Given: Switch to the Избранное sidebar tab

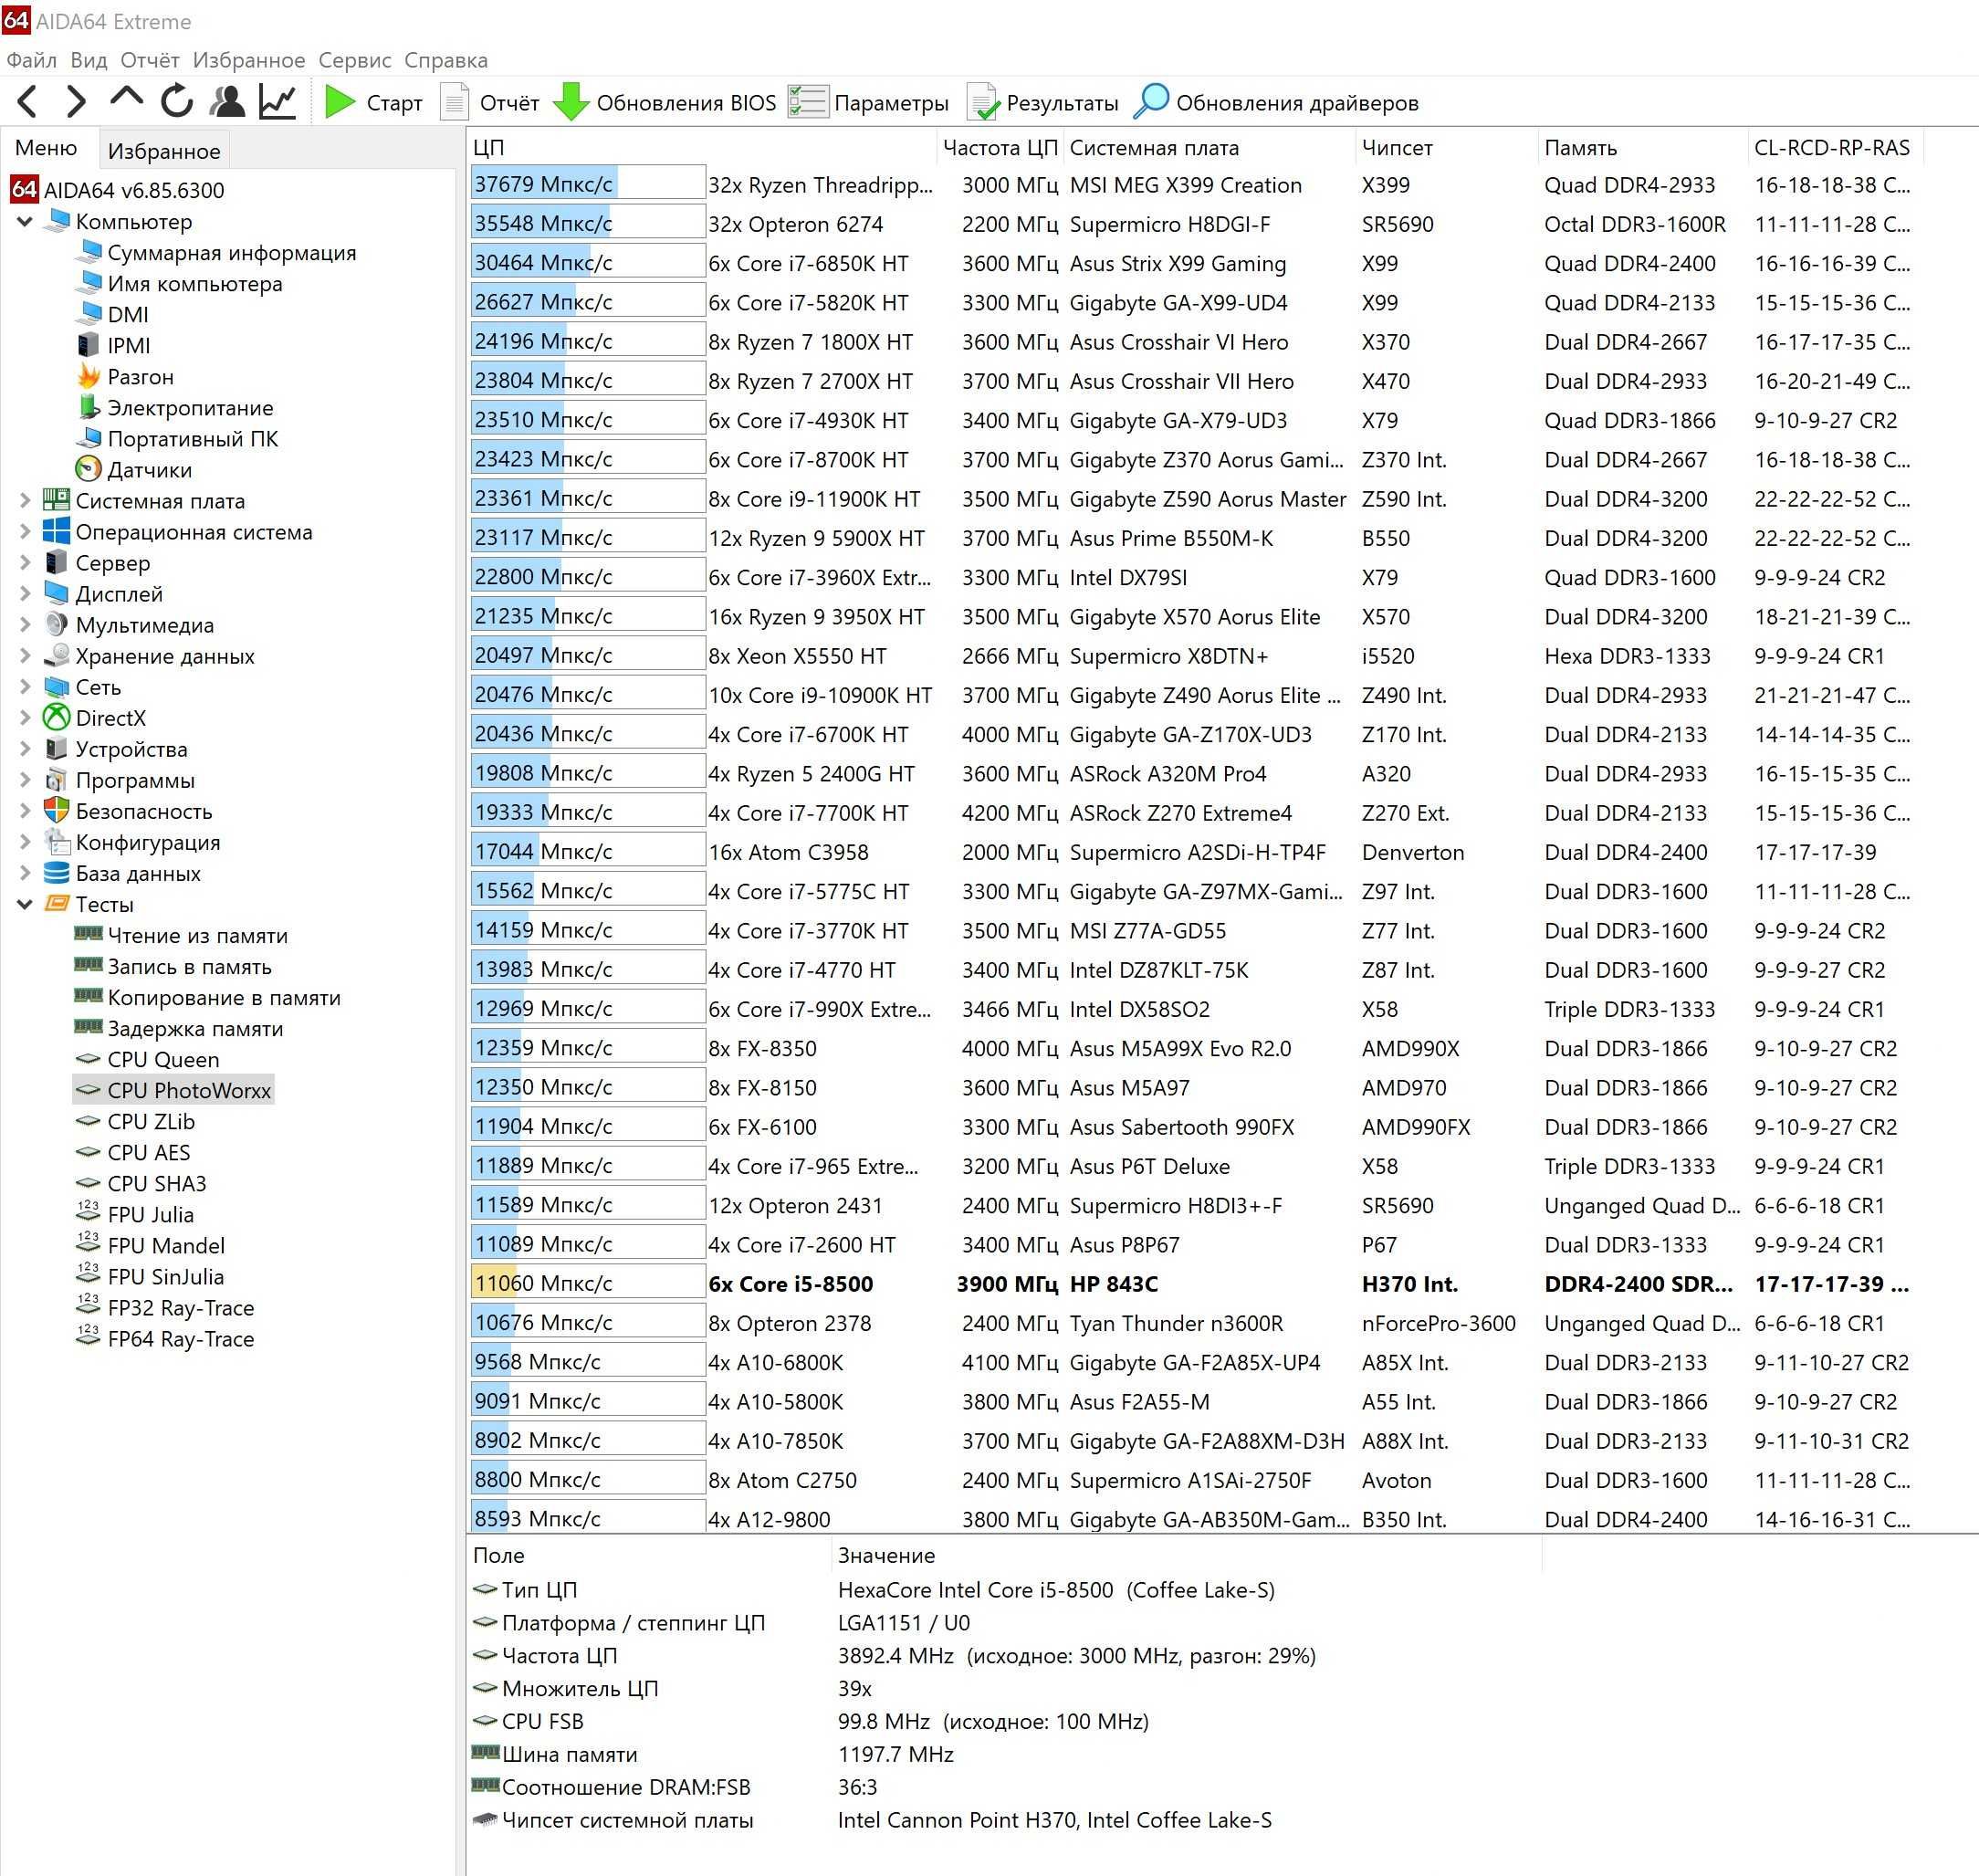Looking at the screenshot, I should tap(164, 150).
